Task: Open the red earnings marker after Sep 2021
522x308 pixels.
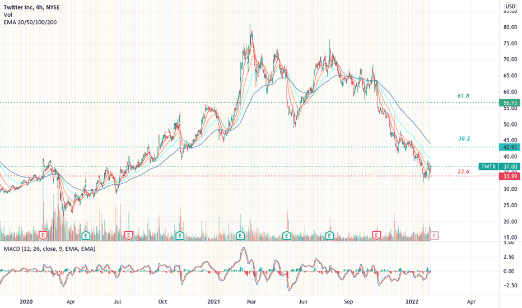Action: pos(376,235)
